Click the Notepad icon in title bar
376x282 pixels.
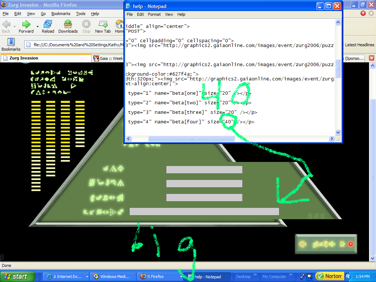pos(128,6)
